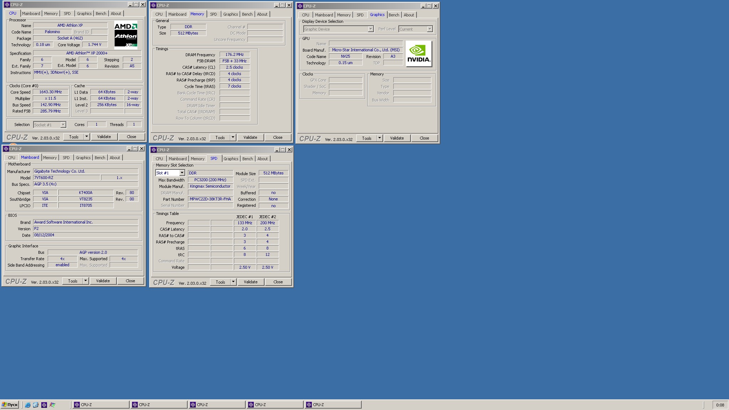Screen dimensions: 729x410
Task: Switch to Bench tab in the CPU tab window
Action: 101,14
